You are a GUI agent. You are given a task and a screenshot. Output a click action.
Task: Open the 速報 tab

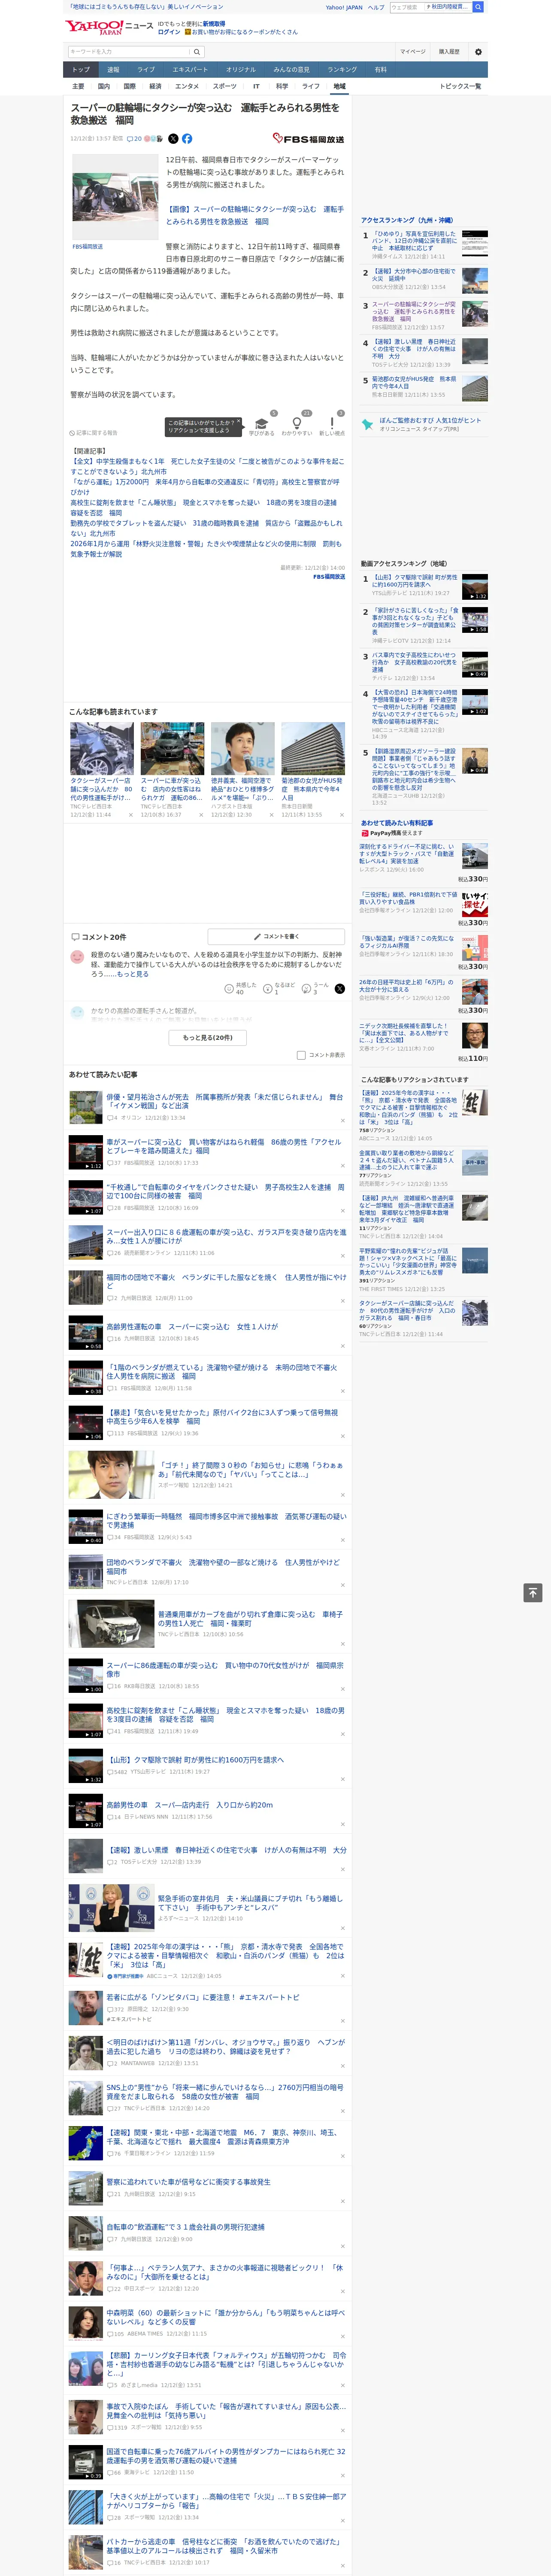pos(113,70)
